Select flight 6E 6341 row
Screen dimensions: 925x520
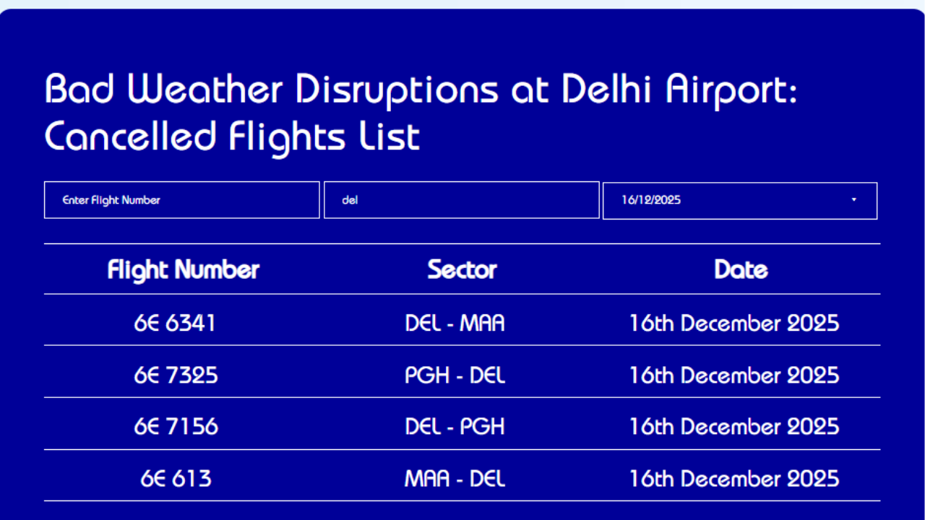176,323
